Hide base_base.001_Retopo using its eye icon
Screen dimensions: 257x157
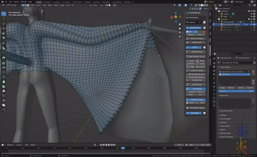252,25
